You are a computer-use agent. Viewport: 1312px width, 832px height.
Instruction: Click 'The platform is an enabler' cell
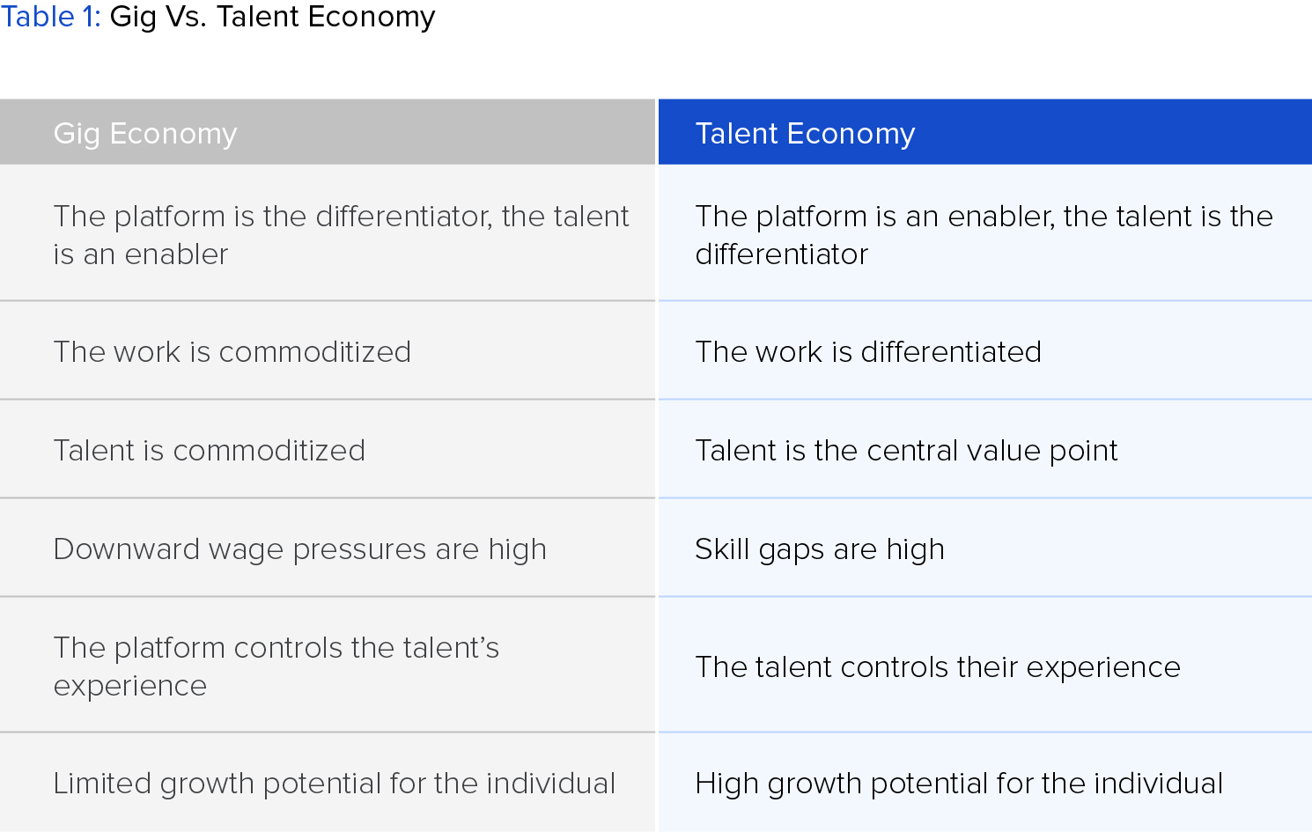tap(984, 217)
